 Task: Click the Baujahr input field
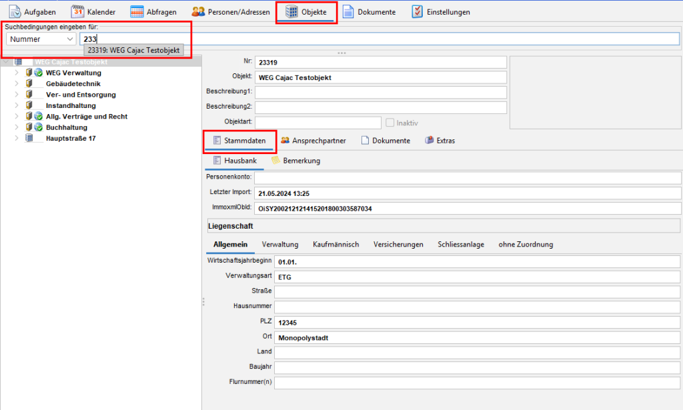[476, 367]
